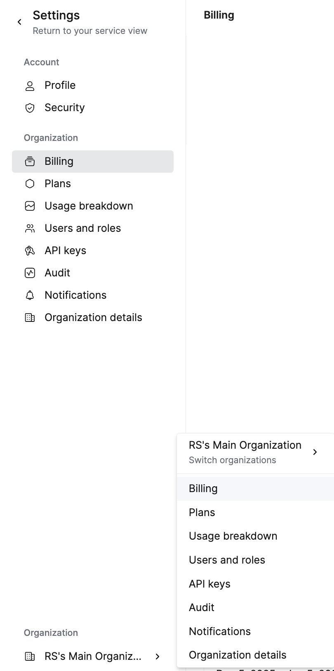This screenshot has height=671, width=334.
Task: Choose Organization details in the popup menu
Action: (x=238, y=655)
